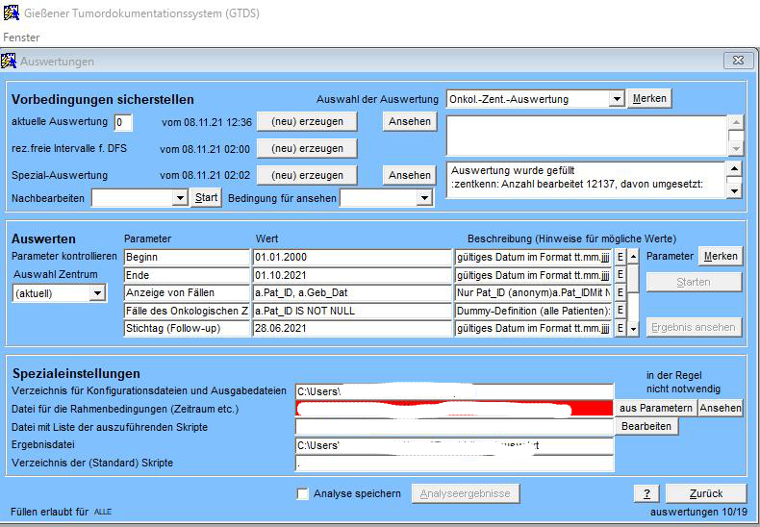Click the Zurück button

(705, 493)
